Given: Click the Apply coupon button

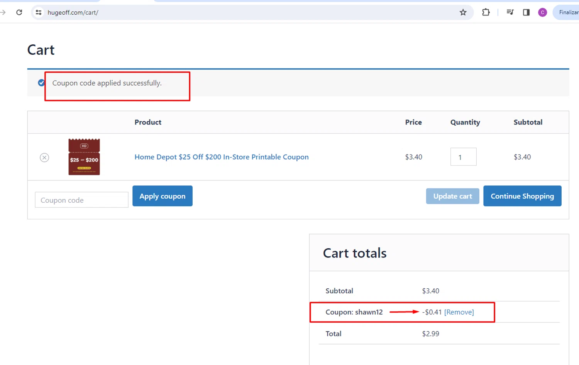Looking at the screenshot, I should pos(163,196).
